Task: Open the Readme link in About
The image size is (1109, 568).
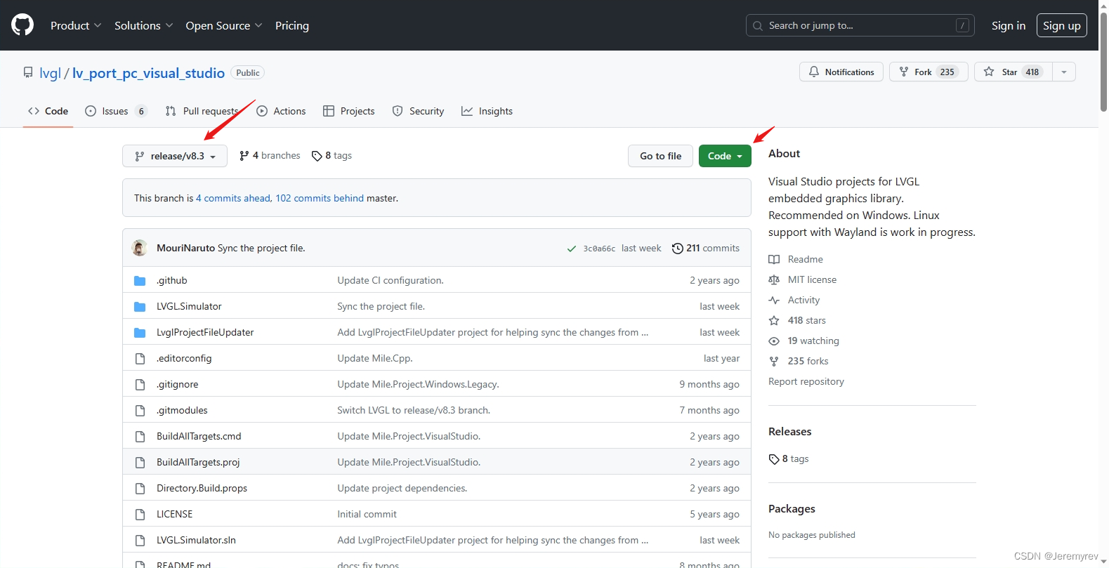Action: (x=796, y=259)
